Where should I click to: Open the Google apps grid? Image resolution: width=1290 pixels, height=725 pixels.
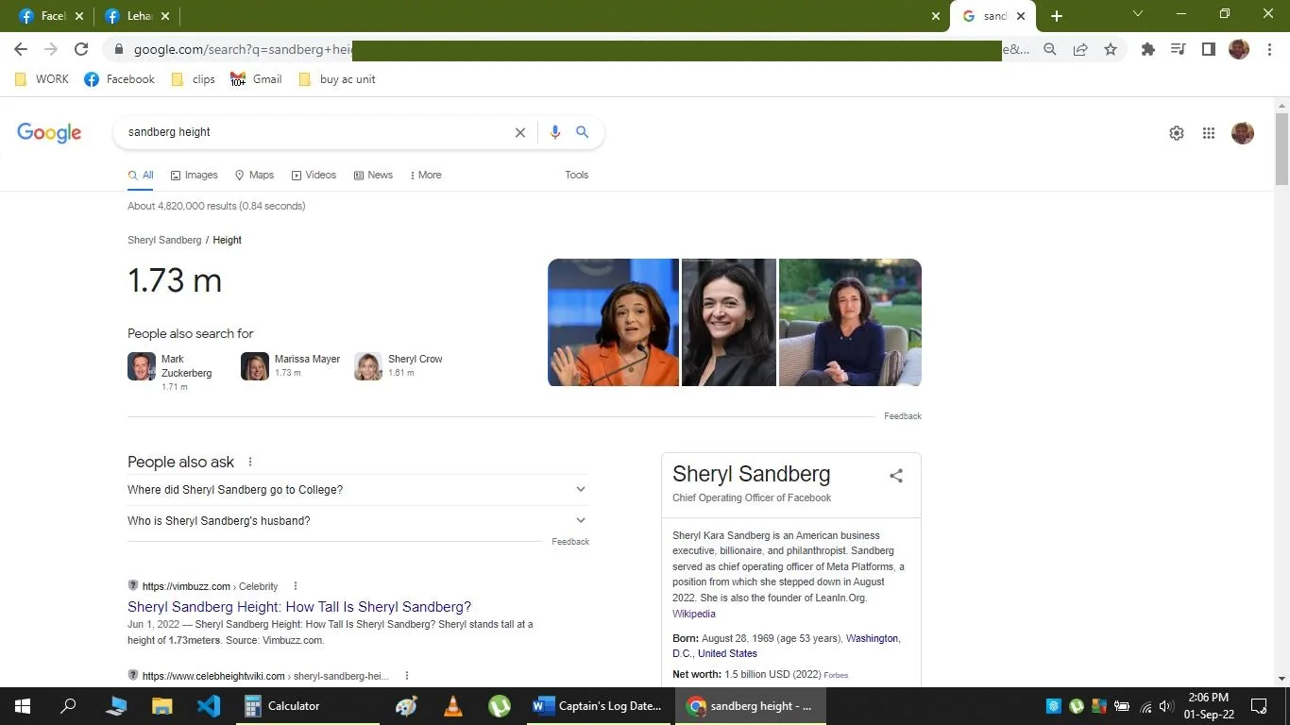coord(1209,133)
